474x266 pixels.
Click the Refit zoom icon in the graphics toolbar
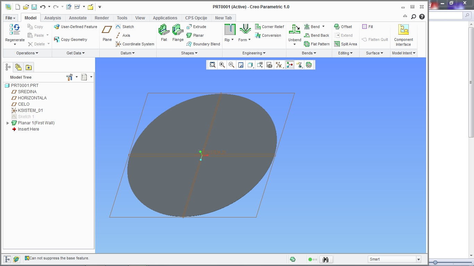[x=212, y=65]
